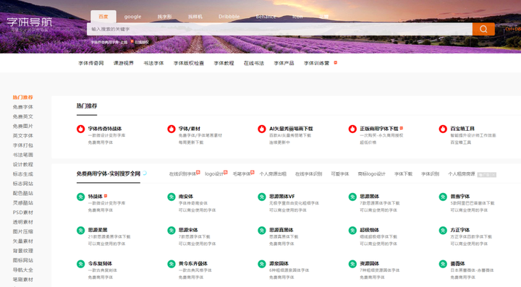This screenshot has width=521, height=287.
Task: Select 书法笔画 in the left sidebar
Action: pos(23,155)
